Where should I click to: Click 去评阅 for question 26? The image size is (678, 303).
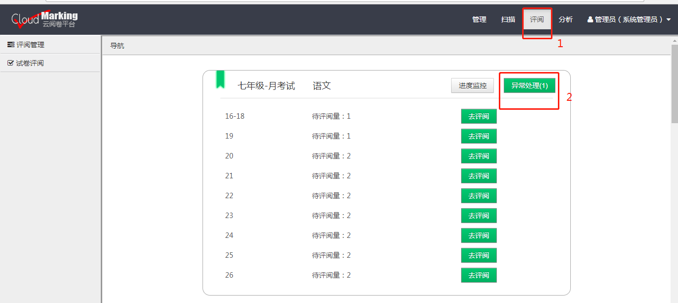[479, 275]
